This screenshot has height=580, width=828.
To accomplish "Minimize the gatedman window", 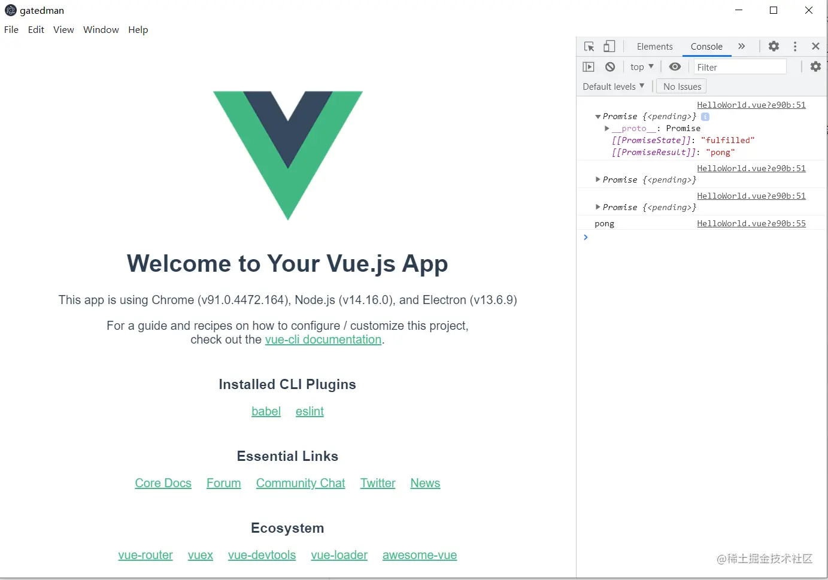I will coord(739,10).
